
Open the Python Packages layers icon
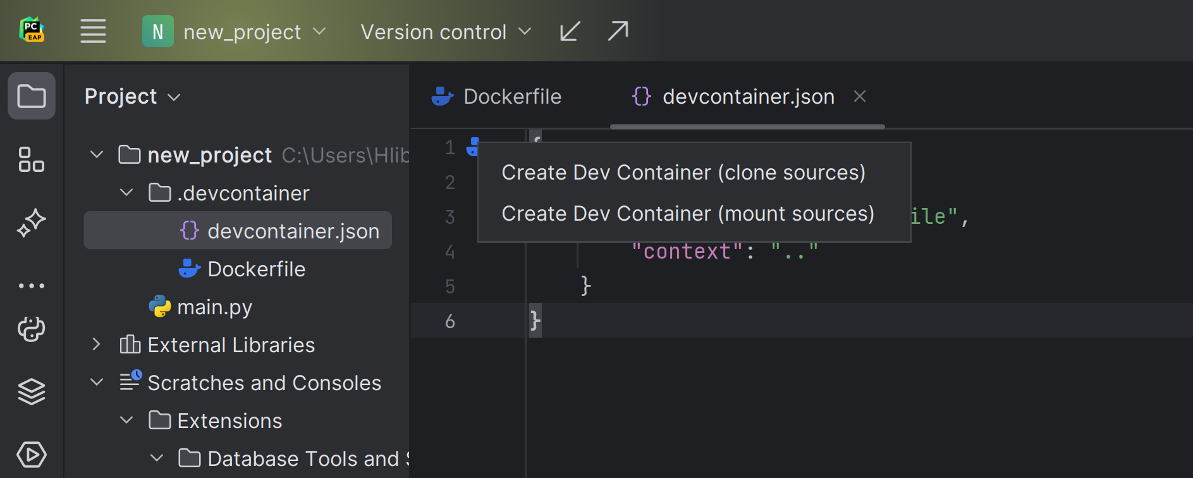[x=32, y=391]
